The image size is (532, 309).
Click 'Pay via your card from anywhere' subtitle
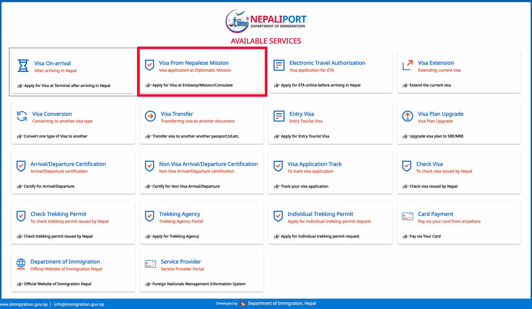449,221
